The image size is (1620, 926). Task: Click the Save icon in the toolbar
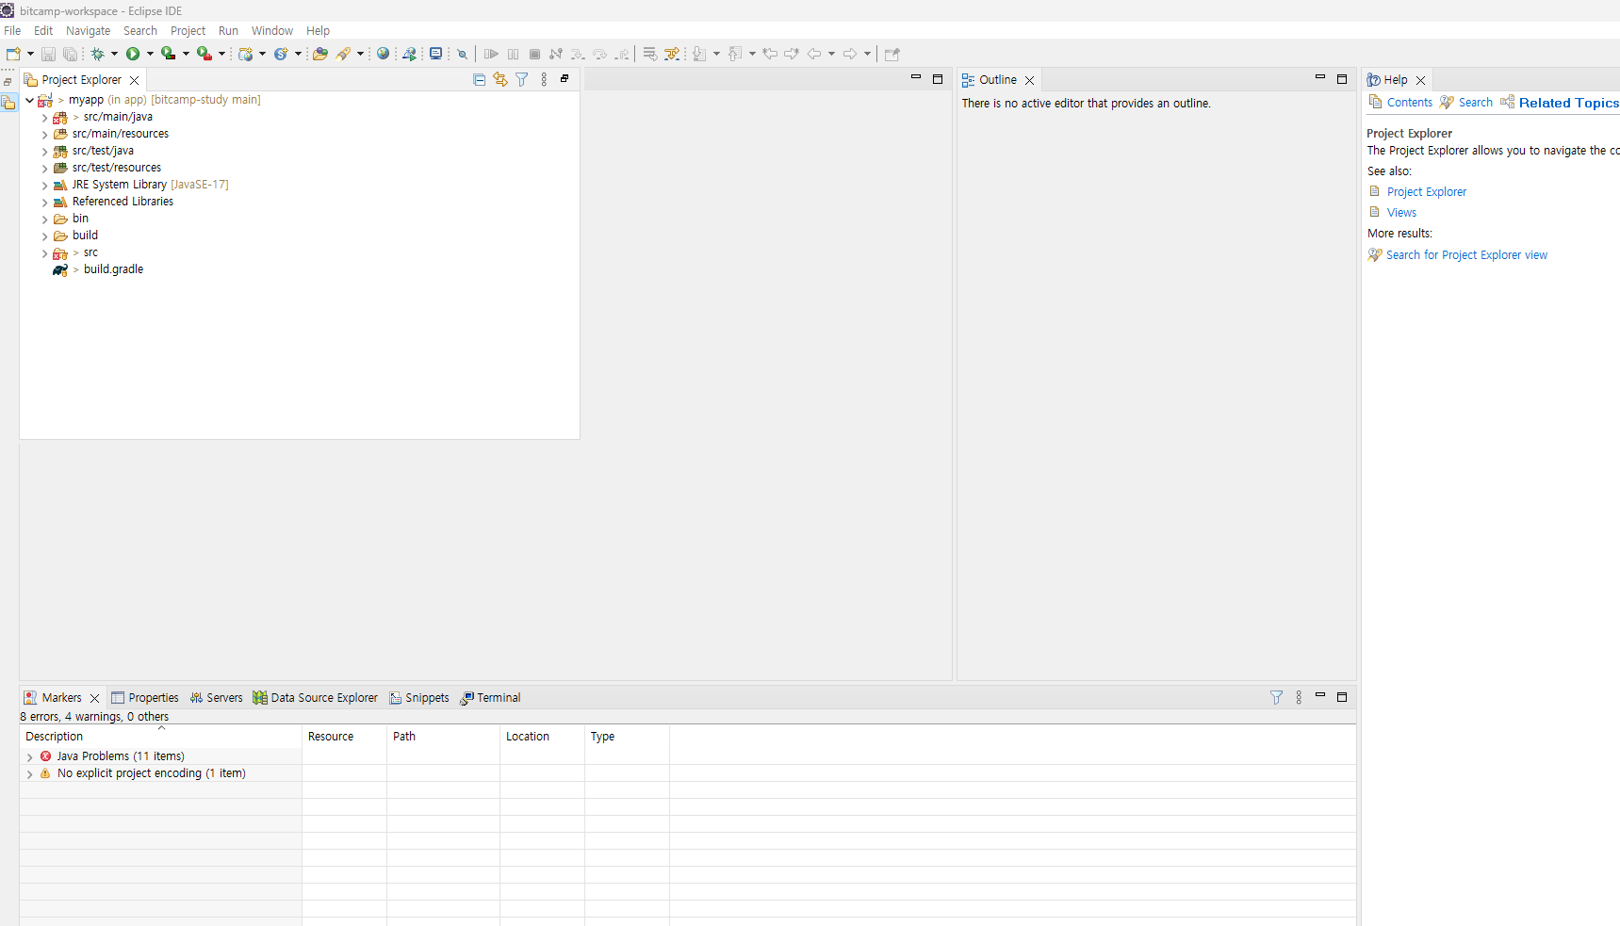tap(48, 54)
